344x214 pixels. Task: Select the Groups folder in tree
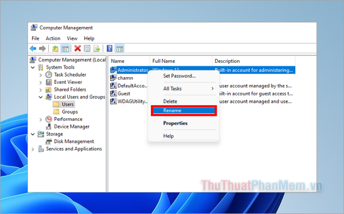(69, 112)
